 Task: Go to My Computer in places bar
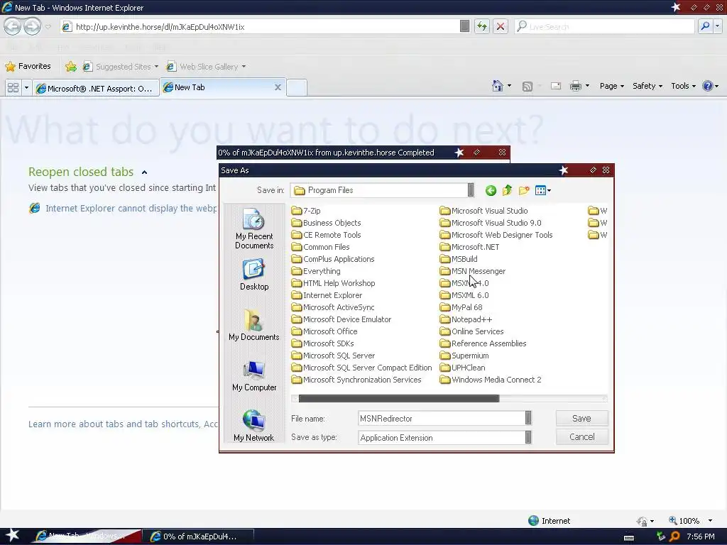click(254, 376)
